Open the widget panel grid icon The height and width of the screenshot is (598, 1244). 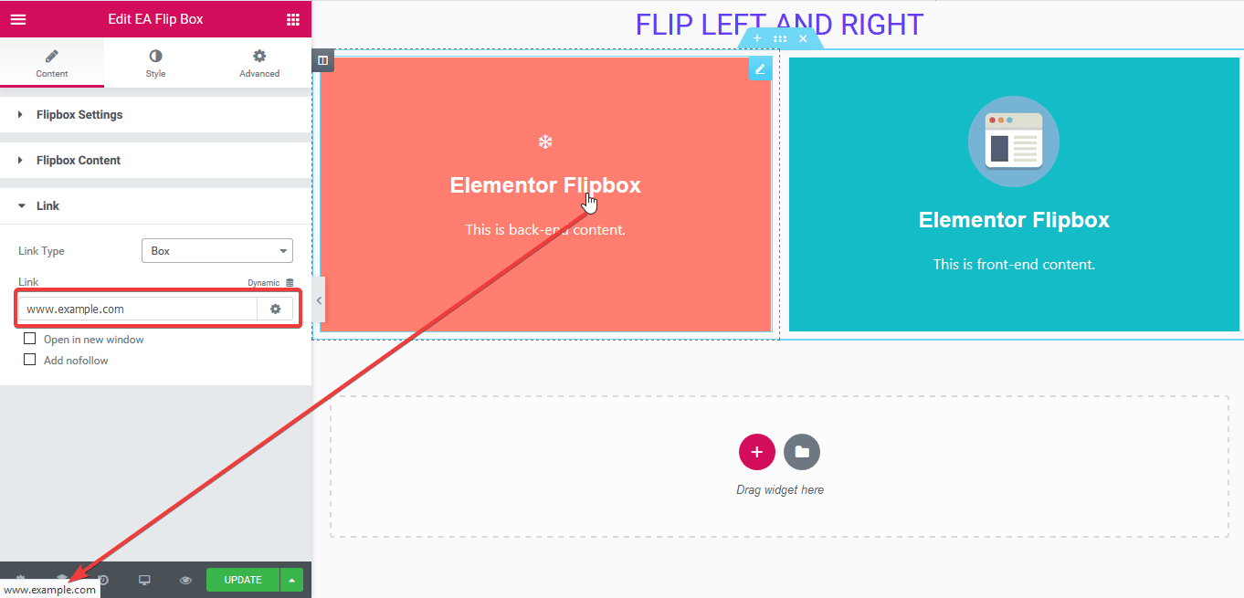(292, 18)
